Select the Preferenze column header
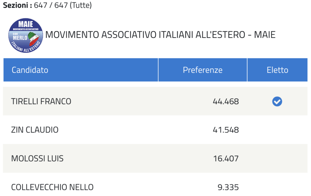The height and width of the screenshot is (196, 311). [x=203, y=70]
